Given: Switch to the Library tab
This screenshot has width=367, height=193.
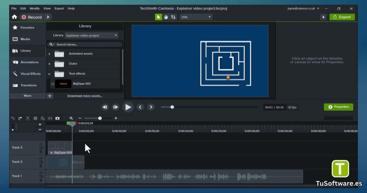Looking at the screenshot, I should [x=28, y=51].
